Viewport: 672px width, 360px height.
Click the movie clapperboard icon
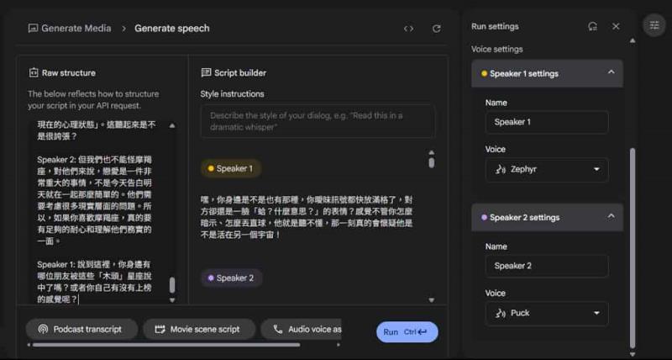tap(160, 330)
